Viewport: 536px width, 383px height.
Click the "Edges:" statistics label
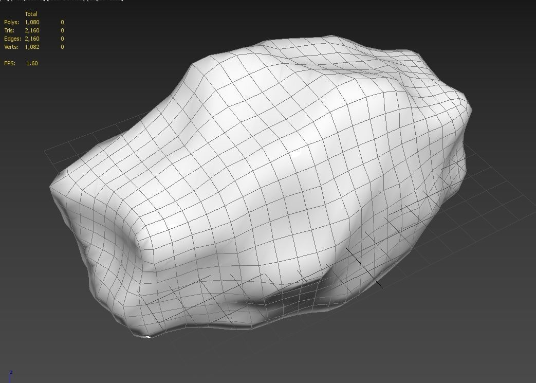tap(13, 39)
